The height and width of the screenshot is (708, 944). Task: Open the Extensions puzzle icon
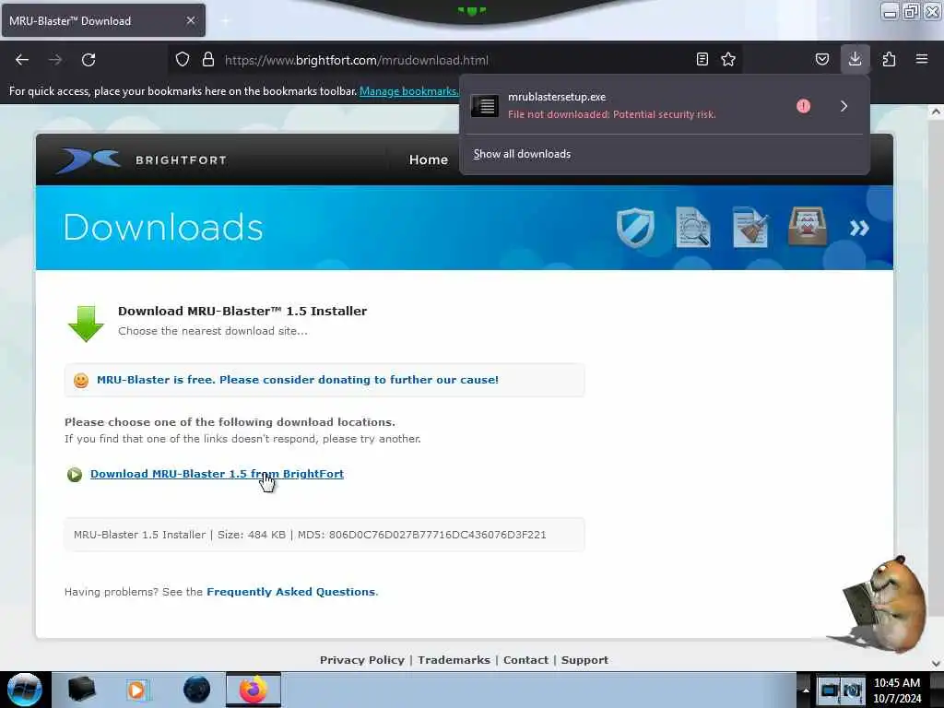[x=889, y=59]
